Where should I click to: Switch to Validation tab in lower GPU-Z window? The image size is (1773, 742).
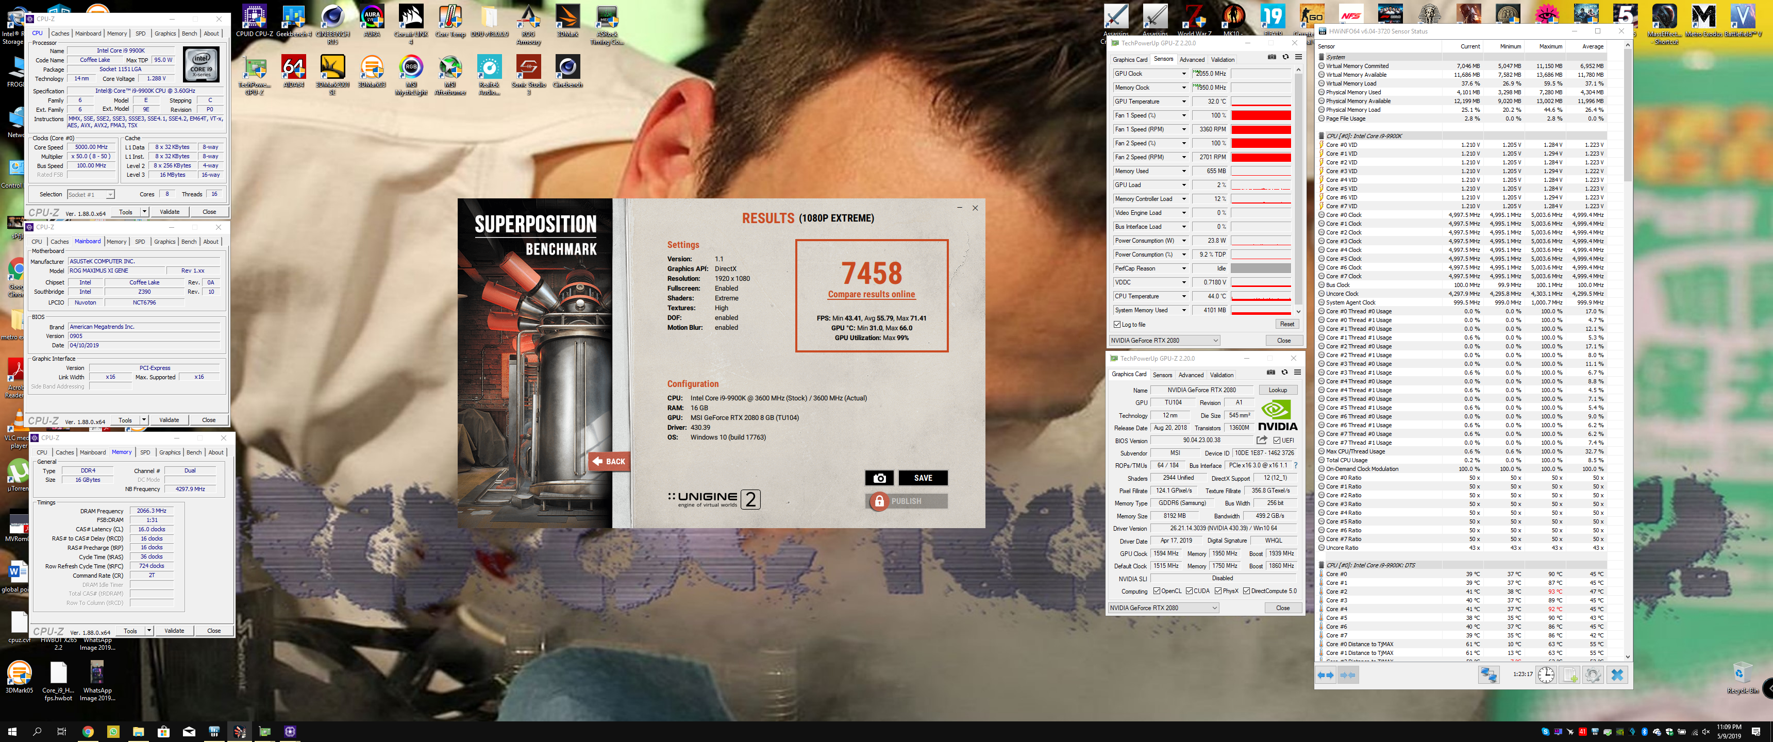pos(1222,375)
